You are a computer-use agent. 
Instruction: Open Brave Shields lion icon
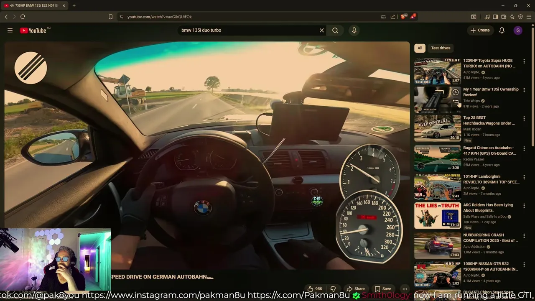(403, 17)
